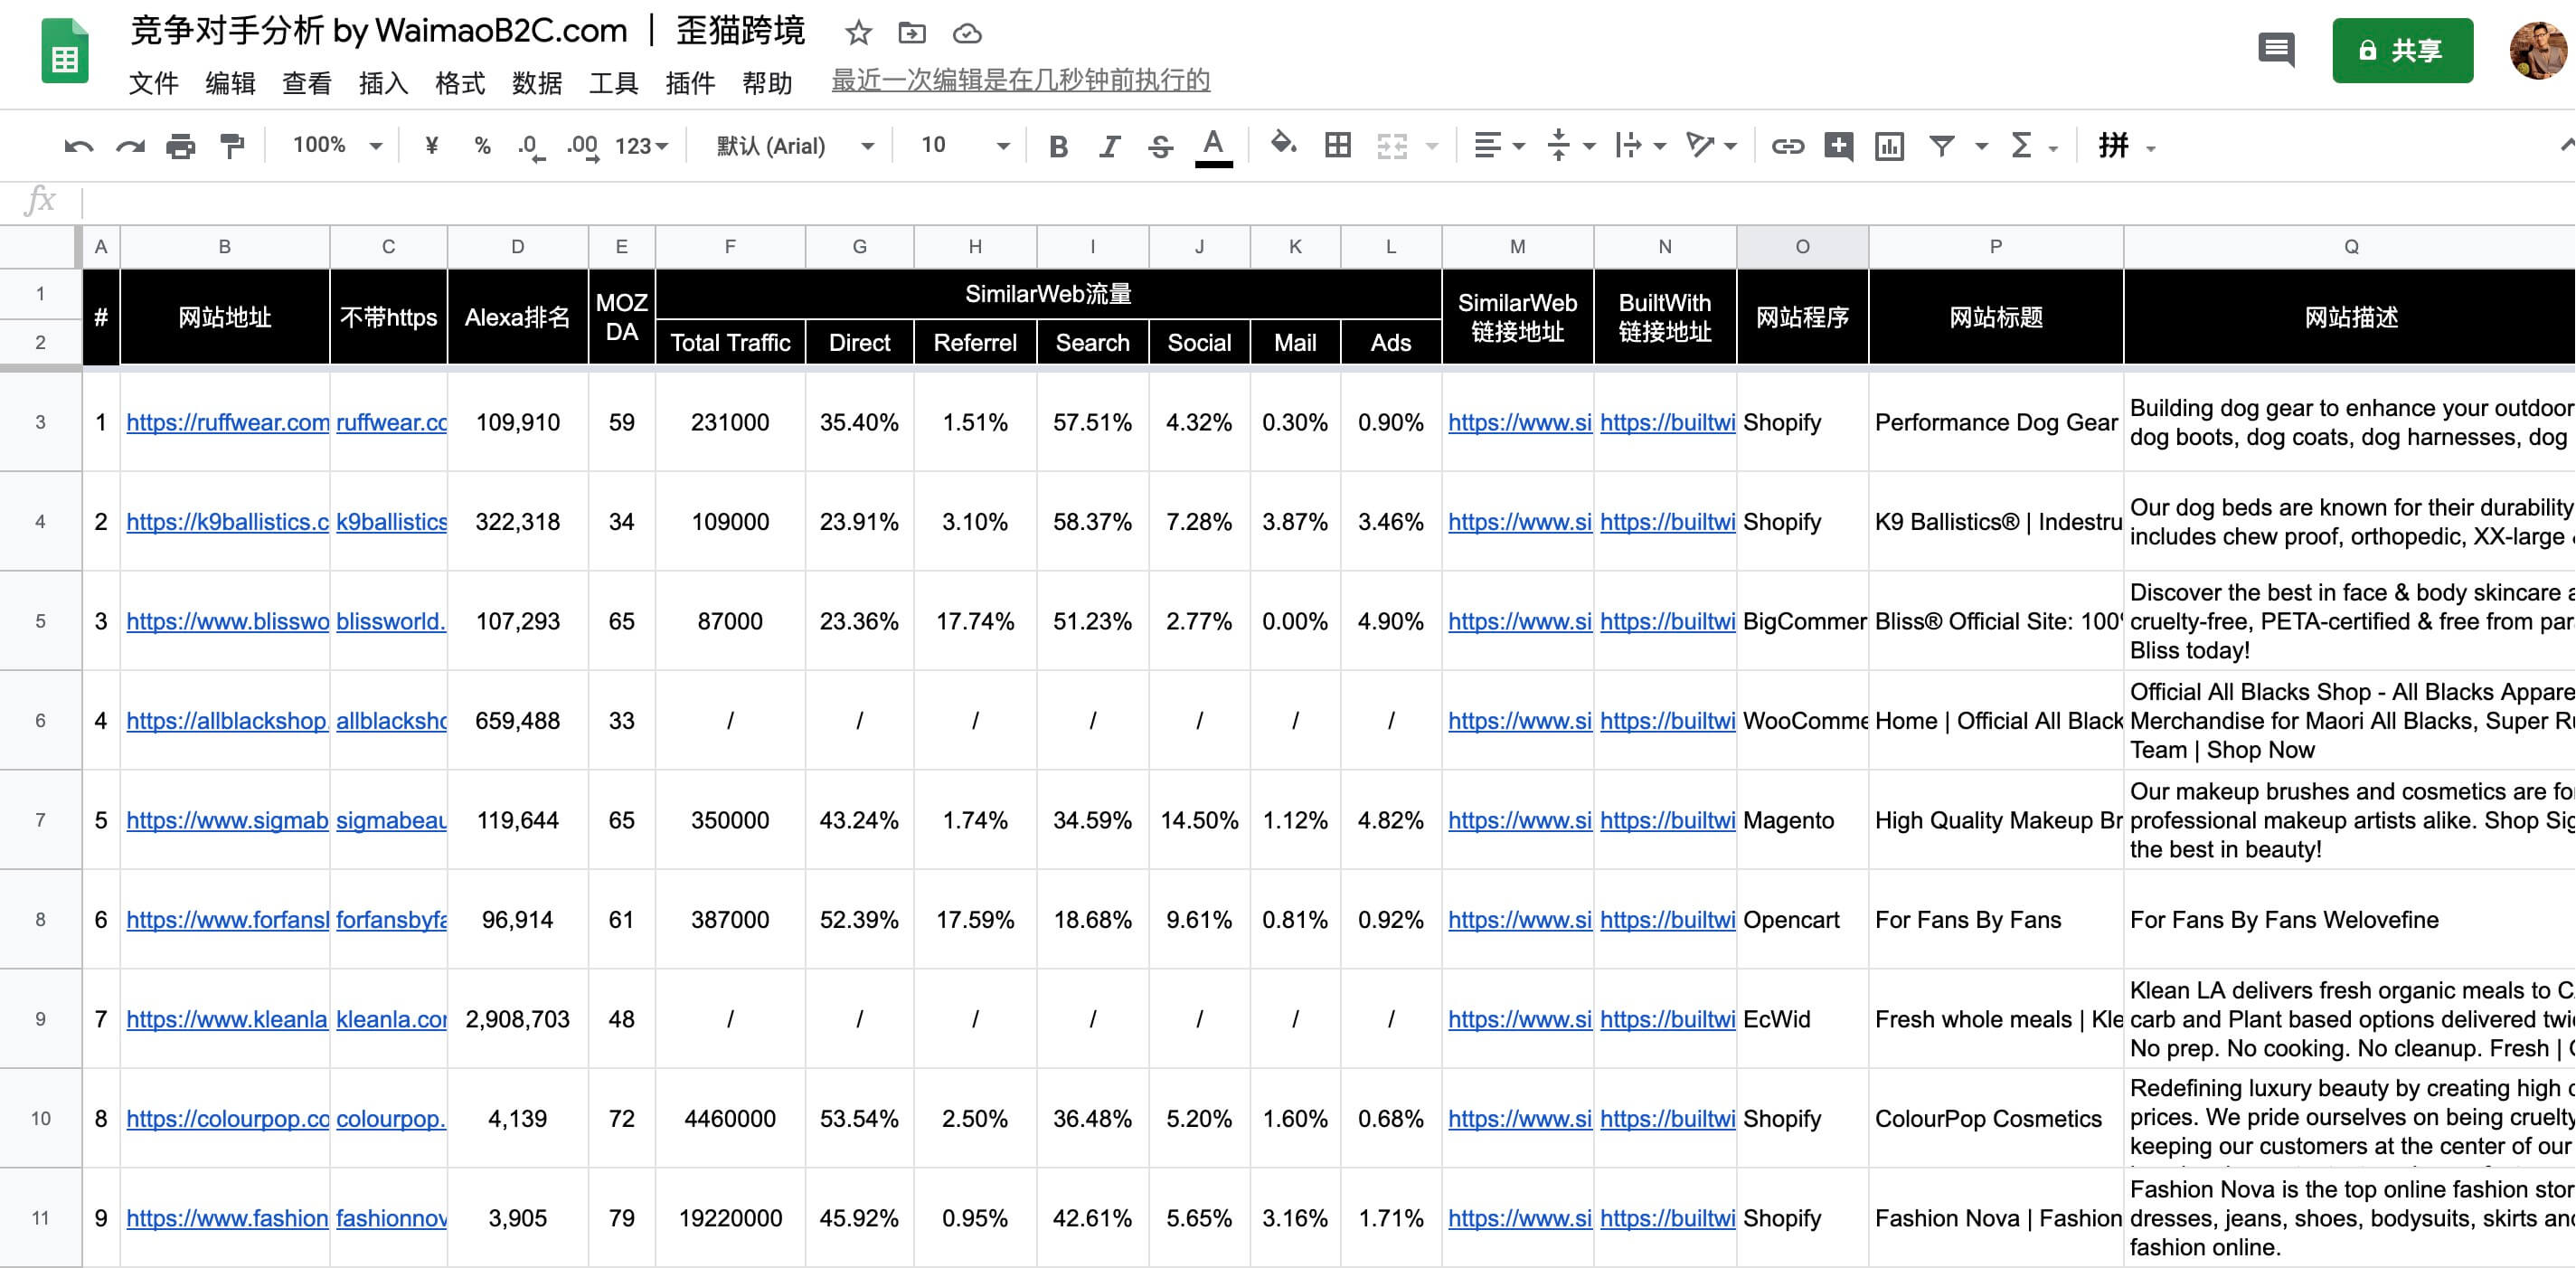This screenshot has height=1268, width=2576.
Task: Open the 数据 menu
Action: (537, 83)
